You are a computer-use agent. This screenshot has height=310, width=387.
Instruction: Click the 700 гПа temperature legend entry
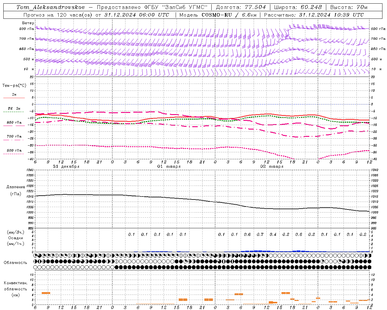coord(14,137)
